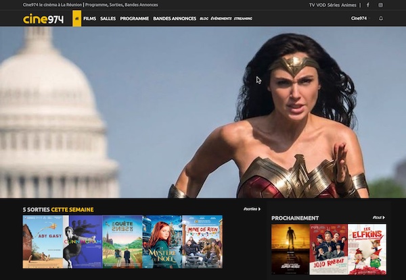
Task: Open the FILMS menu
Action: tap(89, 19)
